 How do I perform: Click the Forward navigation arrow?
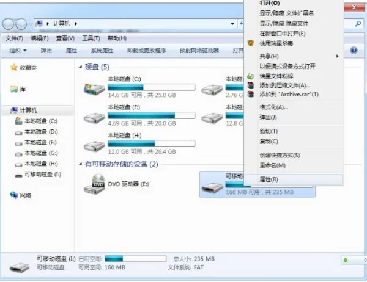point(21,24)
